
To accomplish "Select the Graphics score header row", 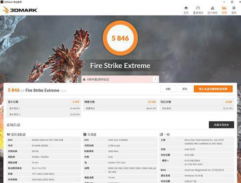I will [x=44, y=102].
